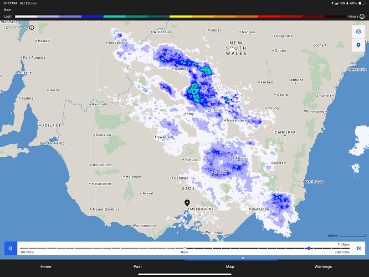This screenshot has height=277, width=369.
Task: Tap the cyan segment of rain scale
Action: click(x=114, y=17)
